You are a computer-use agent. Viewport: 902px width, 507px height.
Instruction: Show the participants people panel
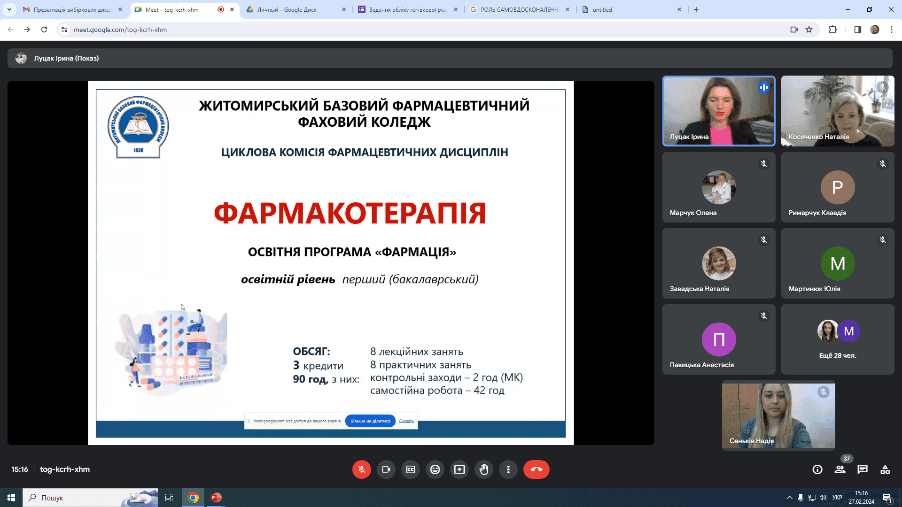pyautogui.click(x=840, y=469)
